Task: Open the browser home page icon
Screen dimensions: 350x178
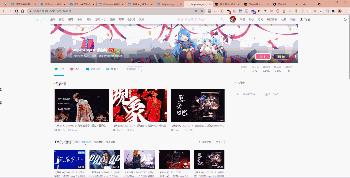Action: pyautogui.click(x=23, y=11)
